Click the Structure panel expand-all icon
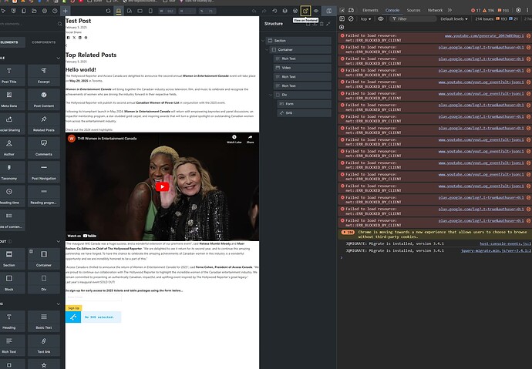 tap(328, 24)
